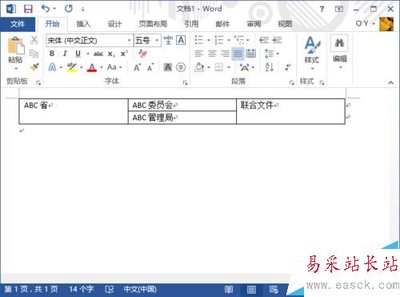Toggle subscript formatting

(x=111, y=54)
